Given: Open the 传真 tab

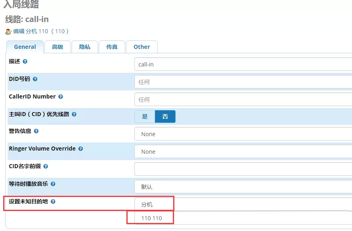Looking at the screenshot, I should [112, 47].
